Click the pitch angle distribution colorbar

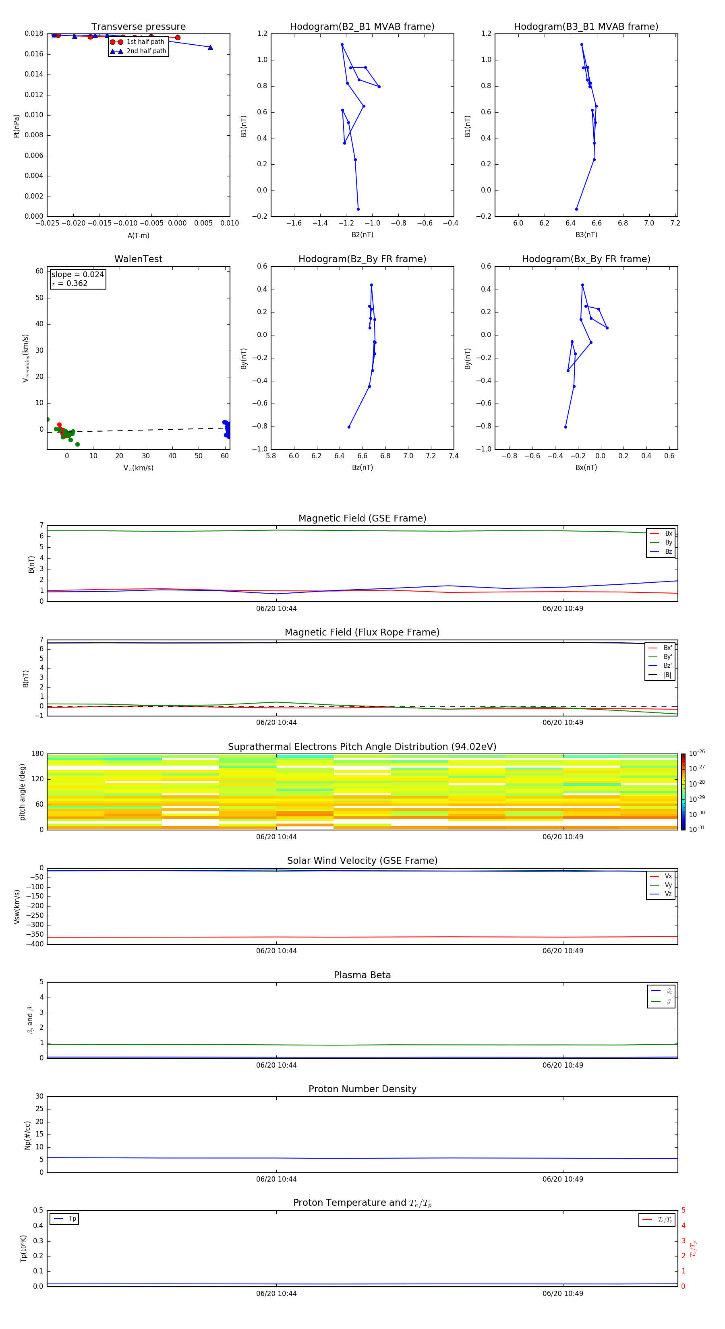tap(683, 791)
